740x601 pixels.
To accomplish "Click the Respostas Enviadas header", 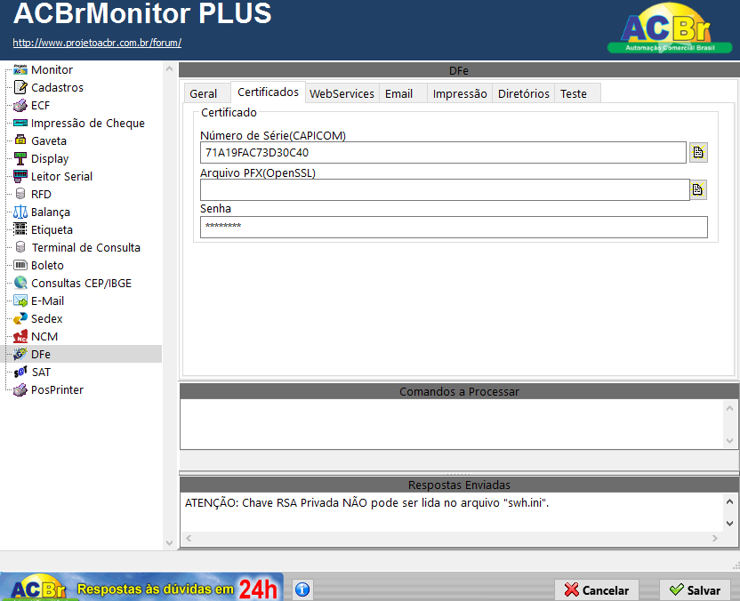I will pyautogui.click(x=459, y=485).
